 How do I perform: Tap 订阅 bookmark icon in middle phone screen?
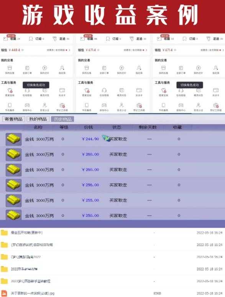point(108,39)
